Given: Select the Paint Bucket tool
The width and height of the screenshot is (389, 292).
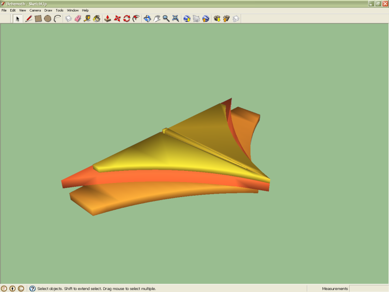Looking at the screenshot, I should pyautogui.click(x=97, y=18).
